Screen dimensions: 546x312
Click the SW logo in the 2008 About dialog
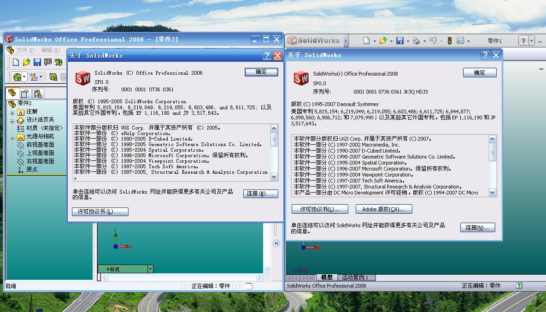301,78
